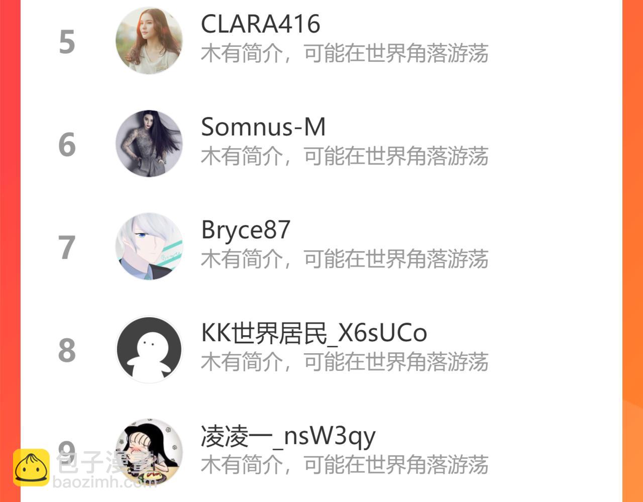
Task: Tap the bio text under Somnus-M
Action: point(345,156)
